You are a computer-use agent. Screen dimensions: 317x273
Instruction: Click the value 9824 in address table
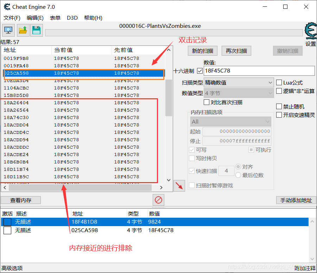[x=154, y=222]
